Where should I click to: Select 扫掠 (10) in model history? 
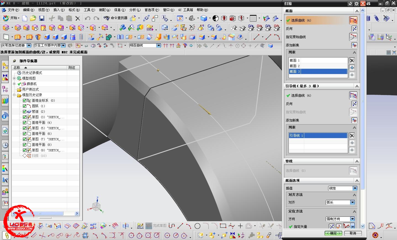39,156
